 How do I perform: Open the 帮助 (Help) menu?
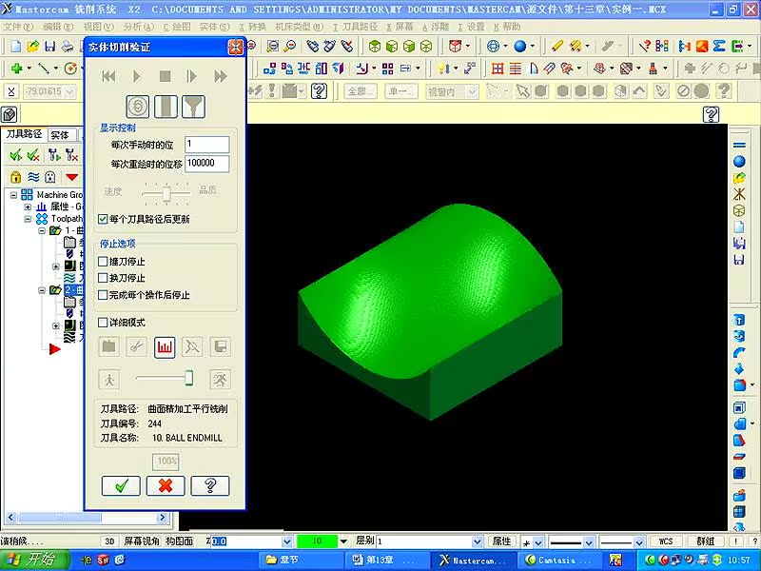coord(507,27)
